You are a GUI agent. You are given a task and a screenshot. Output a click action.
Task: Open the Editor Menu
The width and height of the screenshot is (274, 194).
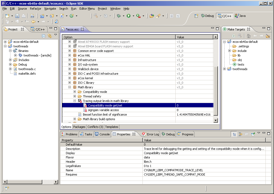click(x=87, y=9)
